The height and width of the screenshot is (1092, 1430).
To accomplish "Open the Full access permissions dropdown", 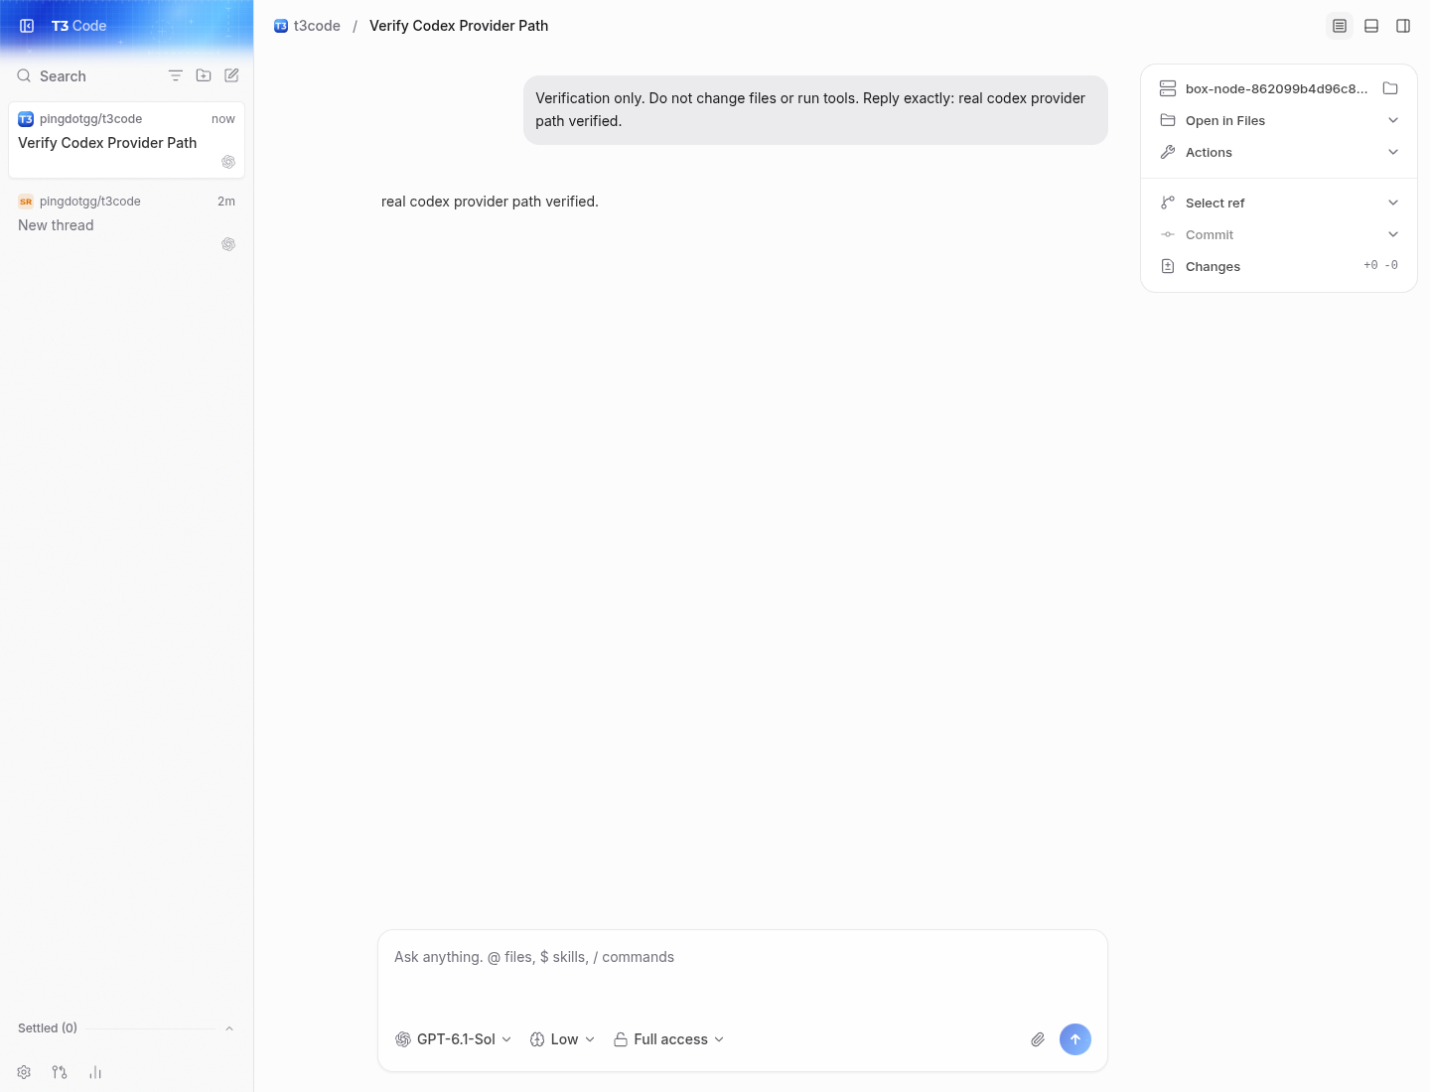I will tap(668, 1039).
